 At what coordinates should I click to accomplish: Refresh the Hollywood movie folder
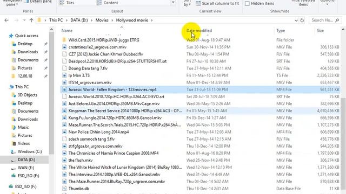(302, 20)
